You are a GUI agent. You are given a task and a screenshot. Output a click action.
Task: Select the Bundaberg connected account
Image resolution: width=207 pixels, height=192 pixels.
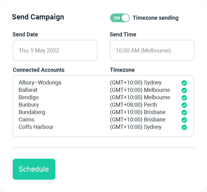click(x=32, y=112)
